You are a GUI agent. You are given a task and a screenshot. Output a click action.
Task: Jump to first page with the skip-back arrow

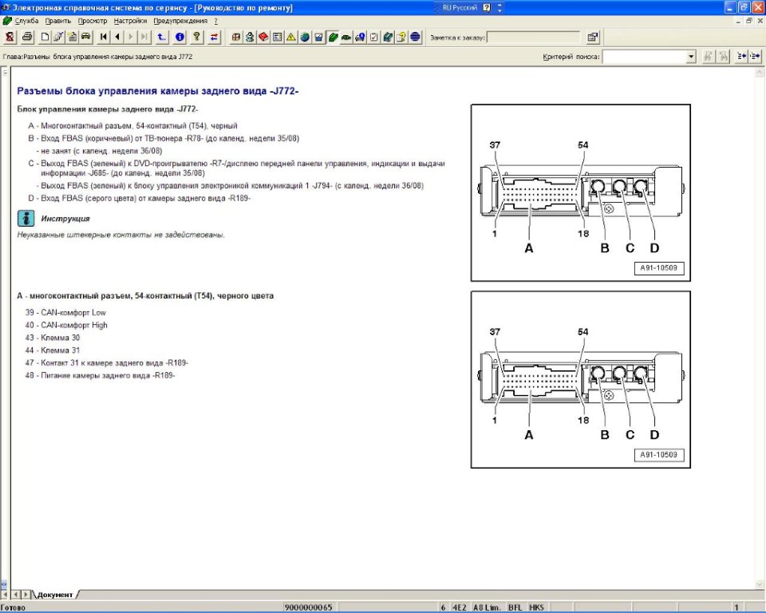pos(104,37)
